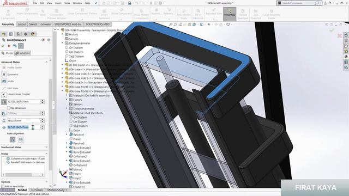349x196 pixels.
Task: Step the minimum value spinner
Action: click(43, 127)
